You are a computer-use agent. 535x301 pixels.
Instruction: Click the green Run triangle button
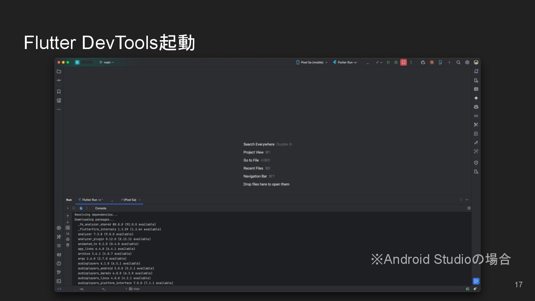pyautogui.click(x=388, y=62)
